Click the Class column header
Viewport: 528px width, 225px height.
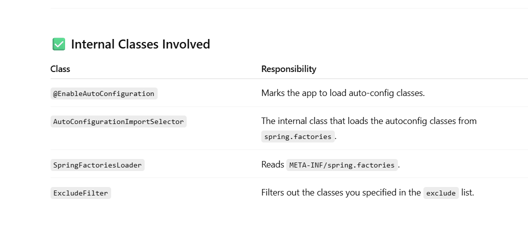point(60,69)
